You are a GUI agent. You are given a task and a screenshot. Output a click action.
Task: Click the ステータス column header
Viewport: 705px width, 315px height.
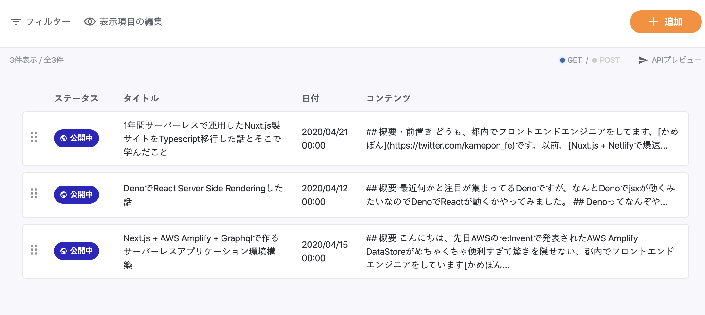click(76, 98)
